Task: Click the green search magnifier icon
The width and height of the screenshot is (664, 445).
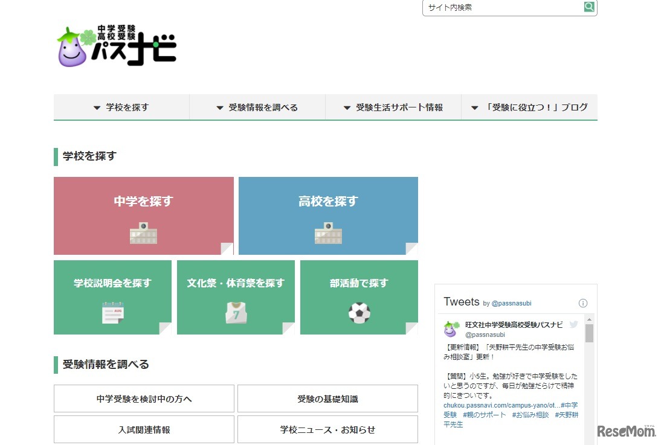Action: pyautogui.click(x=589, y=7)
